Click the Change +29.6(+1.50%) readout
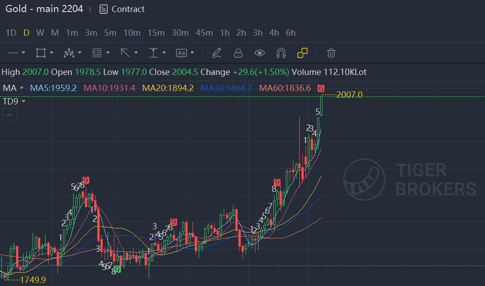Screen dimensions: 485x286 click(245, 72)
